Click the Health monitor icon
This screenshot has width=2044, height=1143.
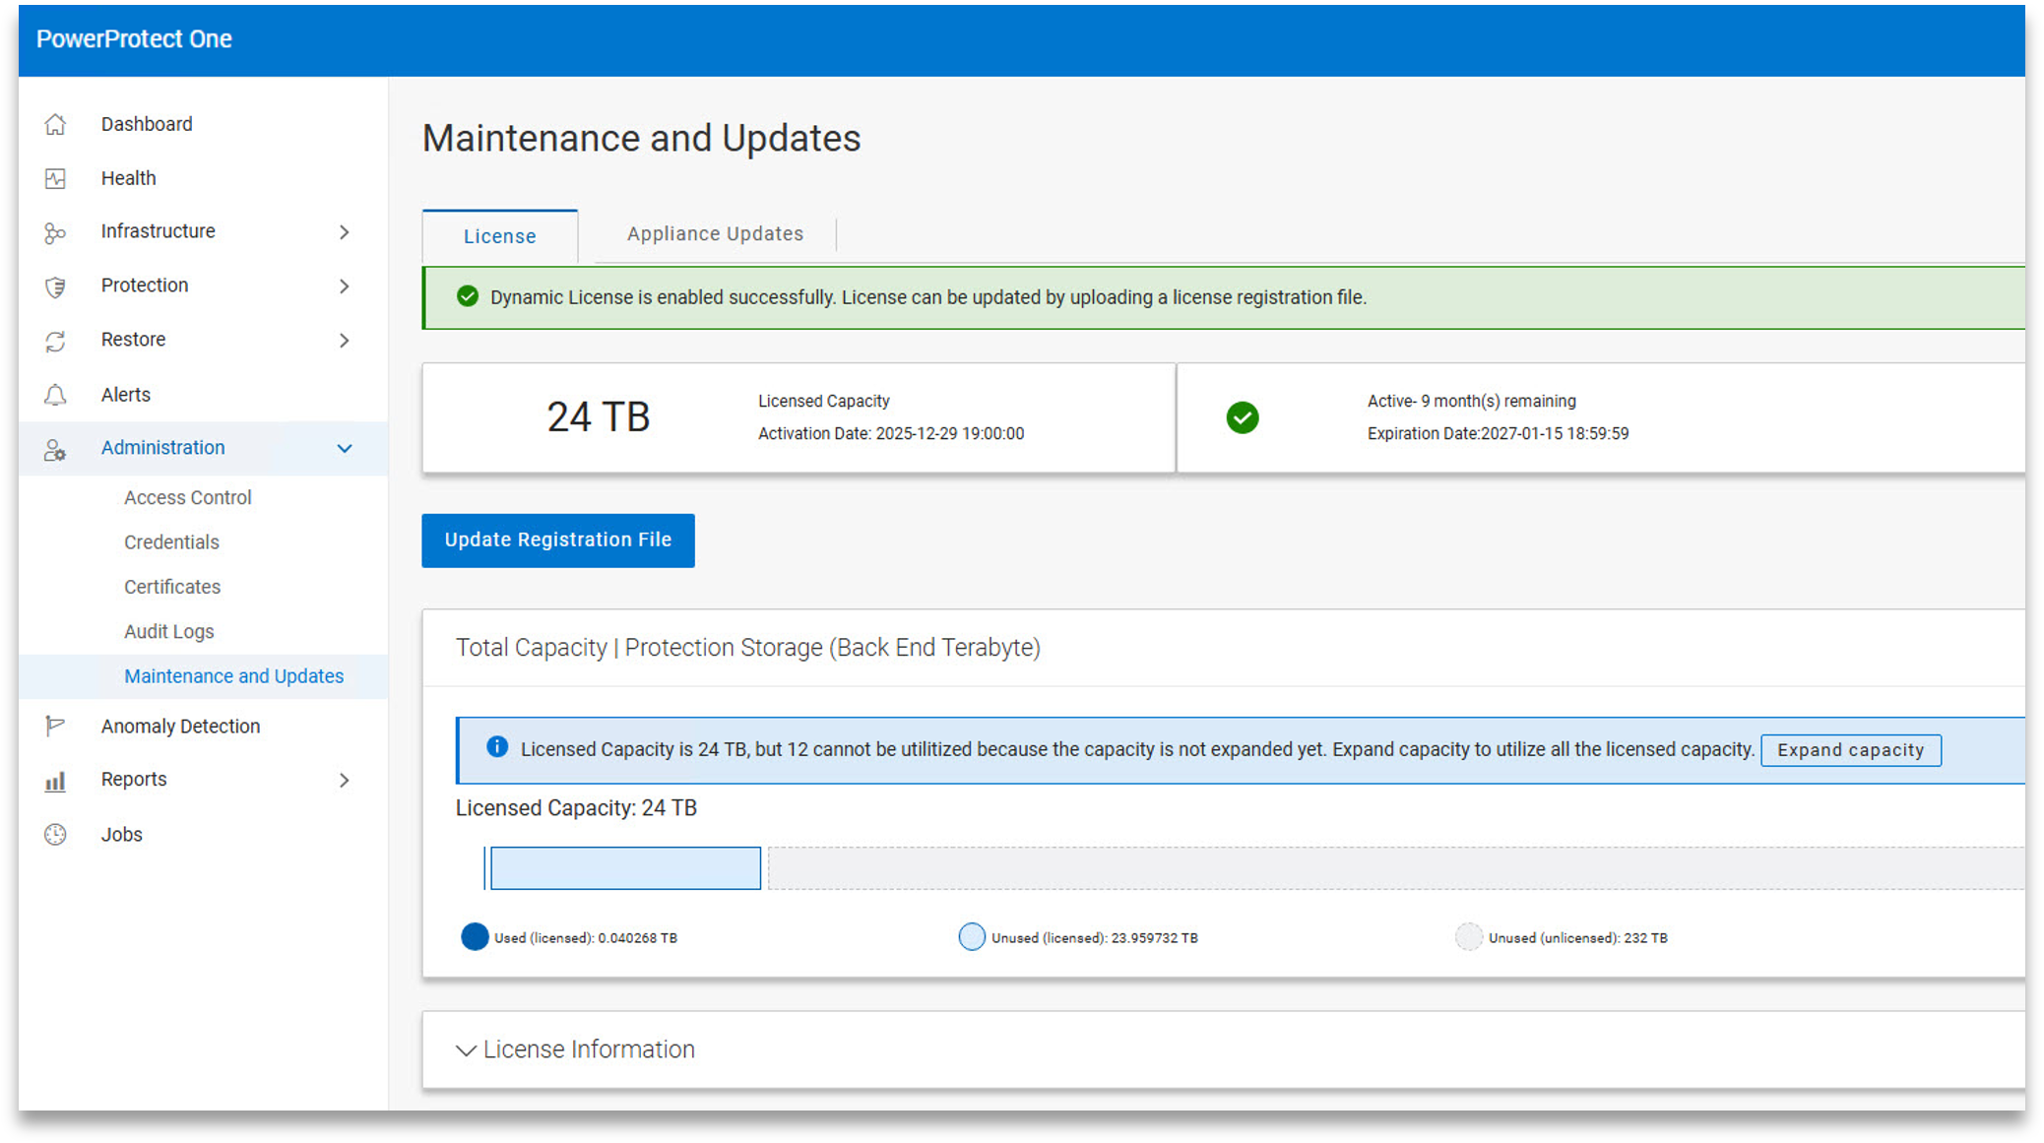coord(55,178)
